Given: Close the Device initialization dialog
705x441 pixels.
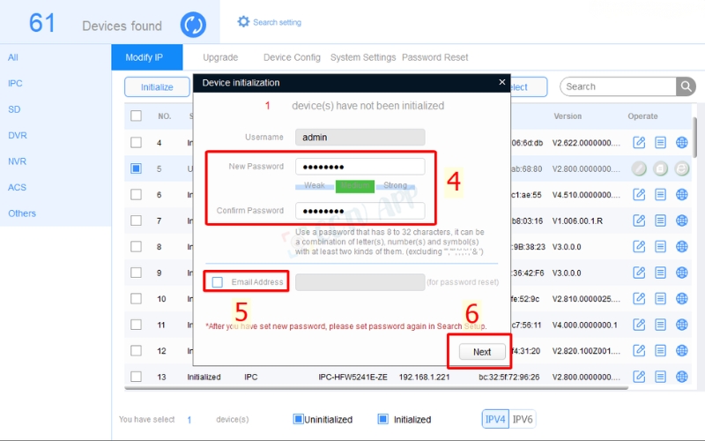Looking at the screenshot, I should pyautogui.click(x=501, y=82).
